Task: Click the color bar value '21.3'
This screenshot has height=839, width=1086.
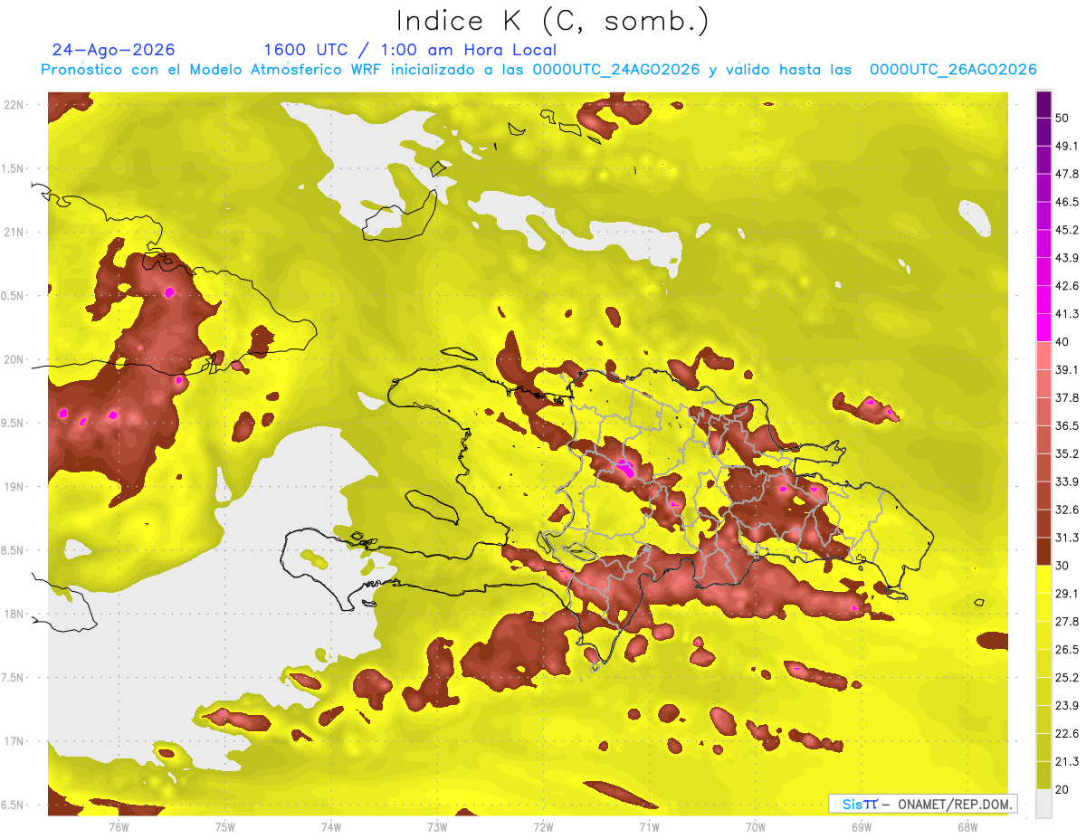Action: pos(1067,761)
